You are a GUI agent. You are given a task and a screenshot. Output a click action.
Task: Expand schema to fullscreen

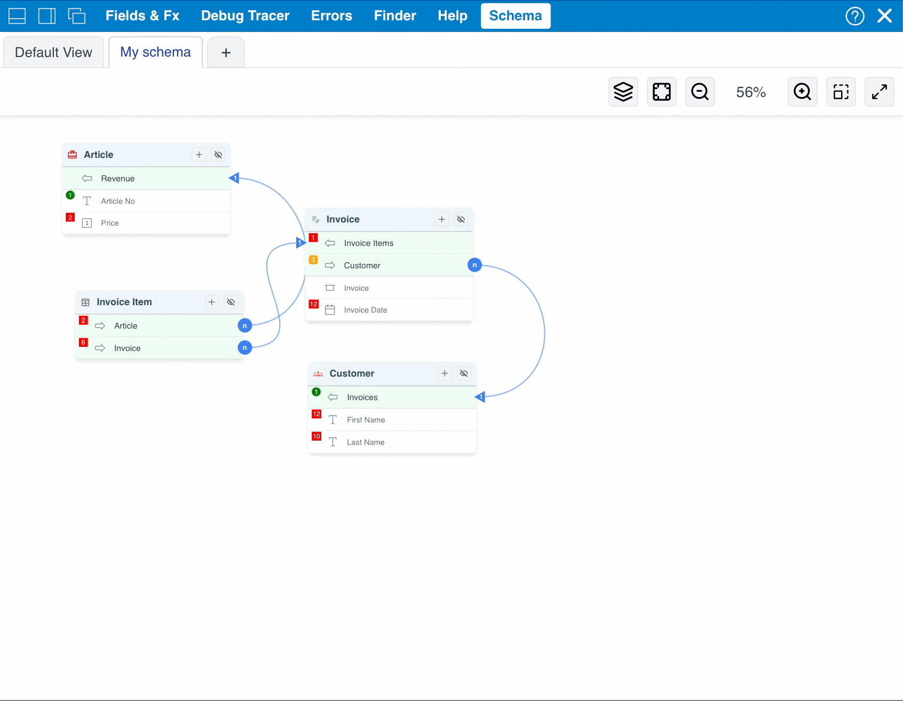880,92
